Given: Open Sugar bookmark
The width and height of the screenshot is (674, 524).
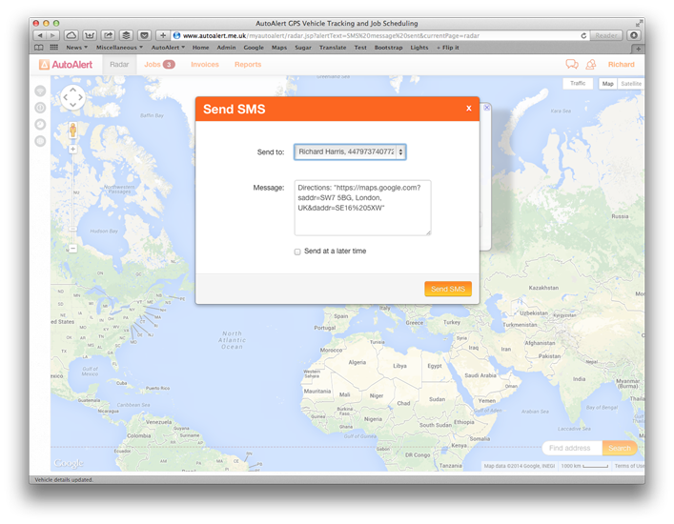Looking at the screenshot, I should pyautogui.click(x=302, y=48).
